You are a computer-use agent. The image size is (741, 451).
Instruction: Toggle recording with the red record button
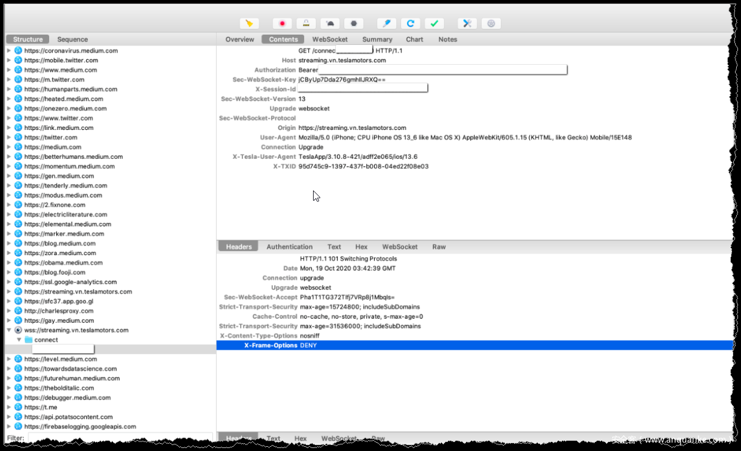282,23
